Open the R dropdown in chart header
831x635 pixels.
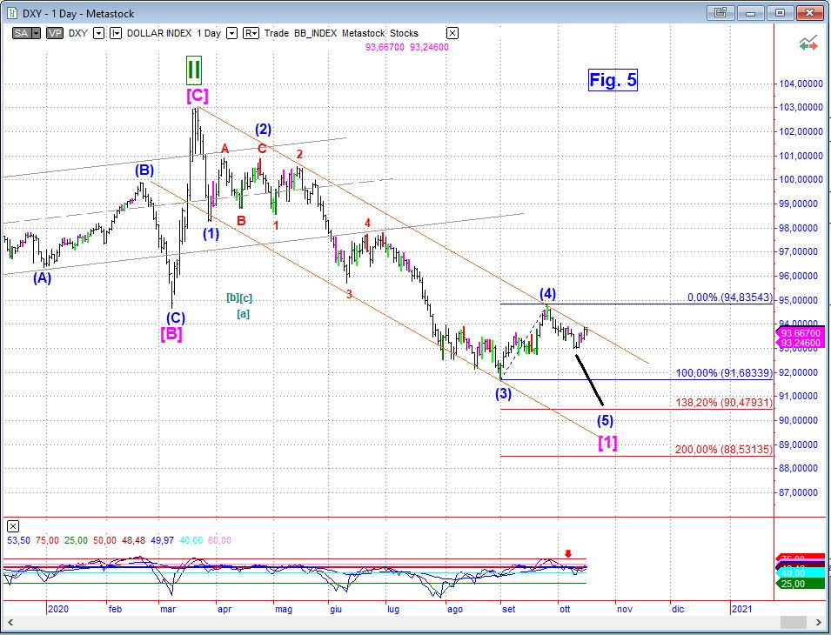(x=251, y=33)
